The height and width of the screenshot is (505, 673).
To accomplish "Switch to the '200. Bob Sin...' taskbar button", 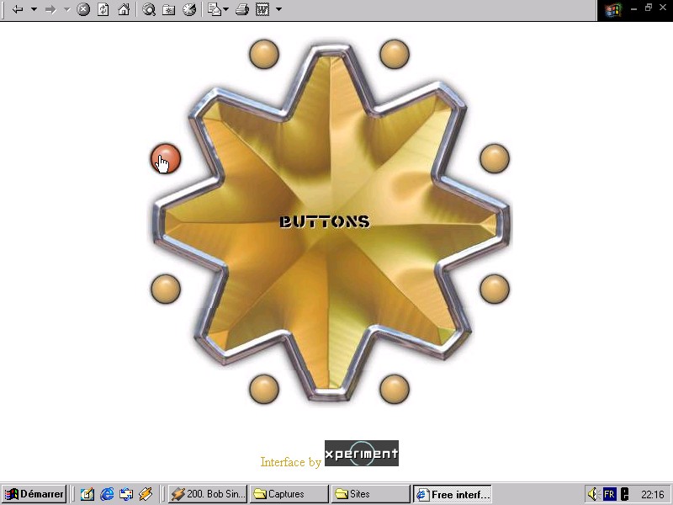I will coord(208,494).
